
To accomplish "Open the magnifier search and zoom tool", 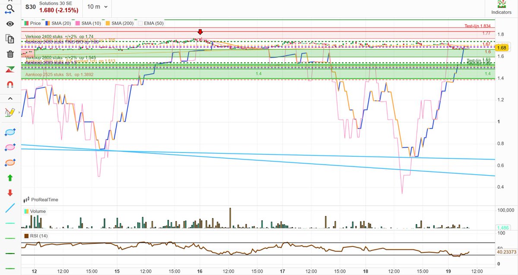I will [10, 8].
